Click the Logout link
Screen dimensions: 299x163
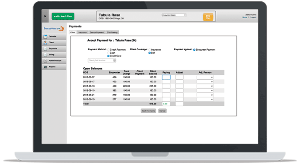(x=253, y=17)
